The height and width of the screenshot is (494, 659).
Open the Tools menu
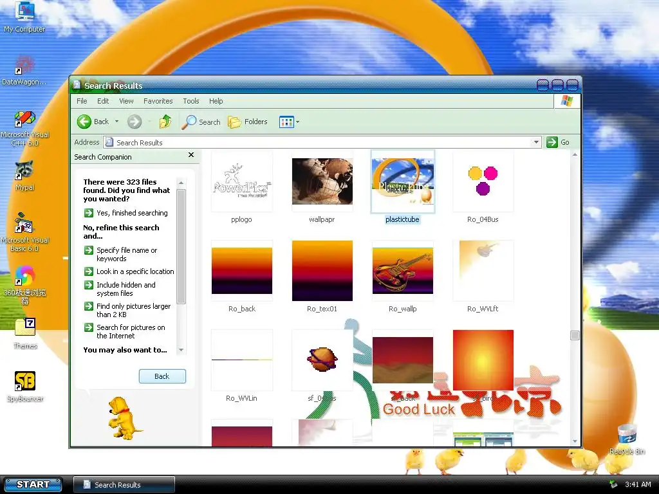[190, 101]
